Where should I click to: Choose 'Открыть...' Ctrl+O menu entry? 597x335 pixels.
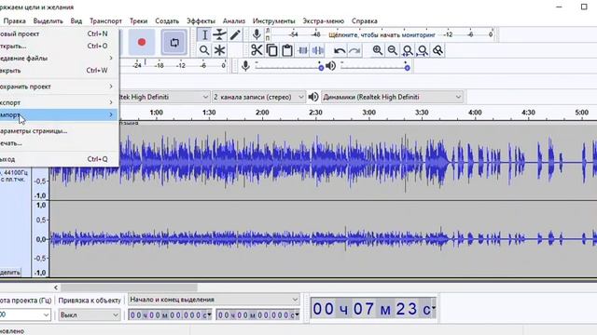[x=58, y=46]
